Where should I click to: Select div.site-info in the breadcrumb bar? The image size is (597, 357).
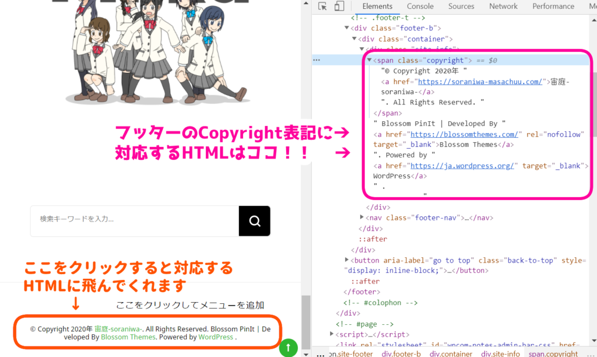[x=500, y=353]
